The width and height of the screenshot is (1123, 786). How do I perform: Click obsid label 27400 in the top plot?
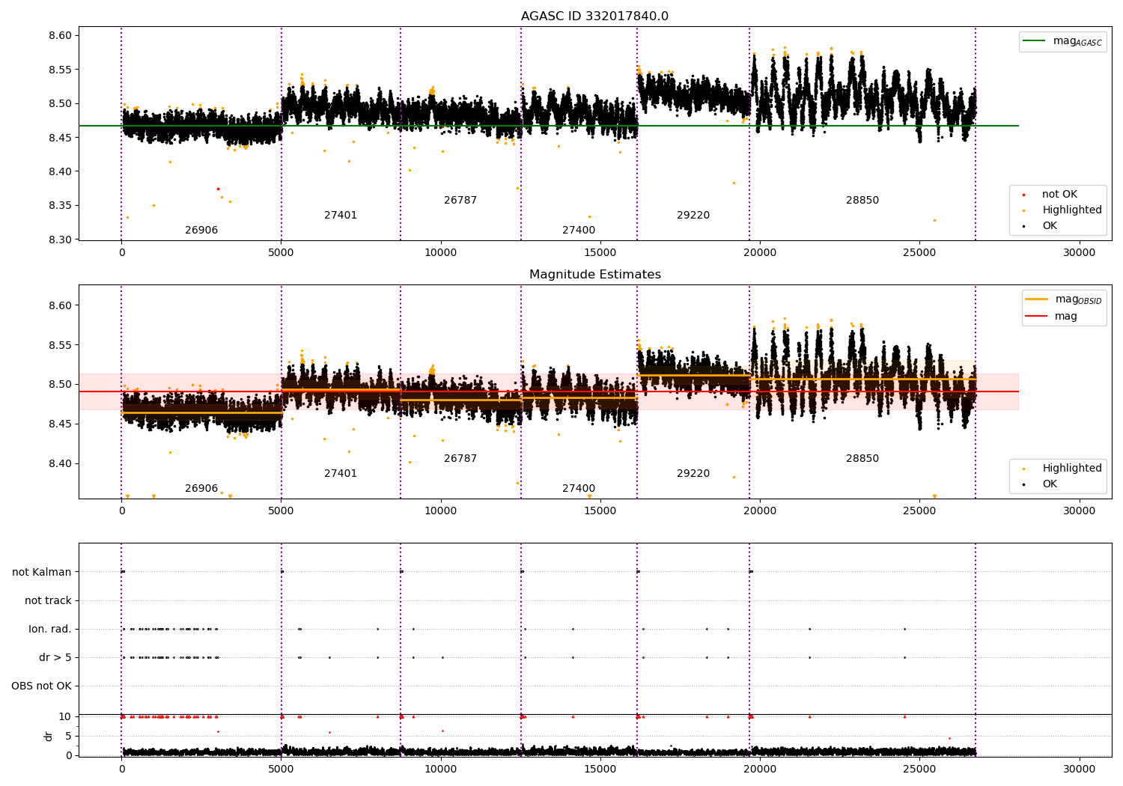[x=579, y=231]
